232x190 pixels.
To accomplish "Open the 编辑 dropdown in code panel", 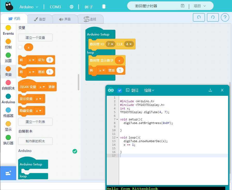I will coord(149,90).
